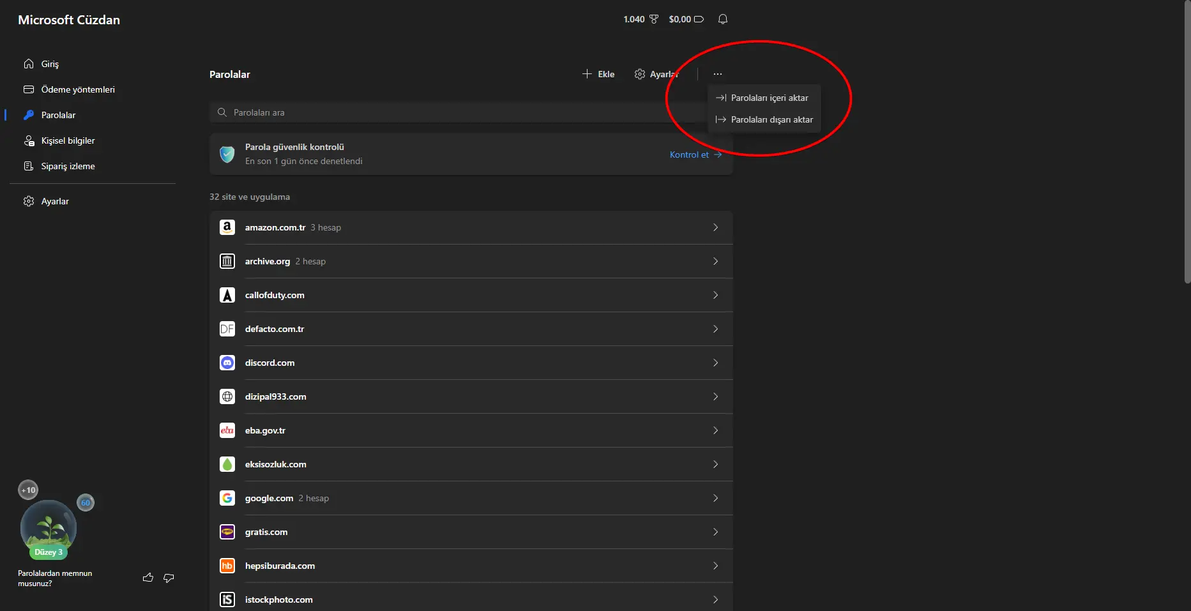The width and height of the screenshot is (1191, 611).
Task: Click the istockphoto iS icon
Action: pyautogui.click(x=227, y=600)
